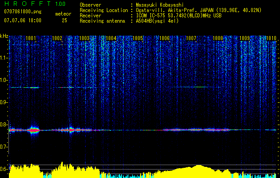The height and width of the screenshot is (178, 280).
Task: Click the 0.8 kHz frequency axis label
Action: pyautogui.click(x=4, y=125)
